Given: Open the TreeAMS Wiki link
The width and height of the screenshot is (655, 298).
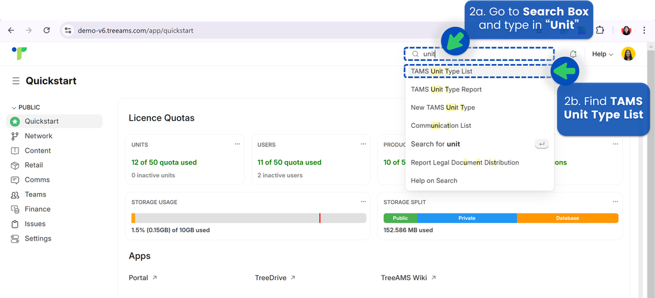Looking at the screenshot, I should 409,278.
